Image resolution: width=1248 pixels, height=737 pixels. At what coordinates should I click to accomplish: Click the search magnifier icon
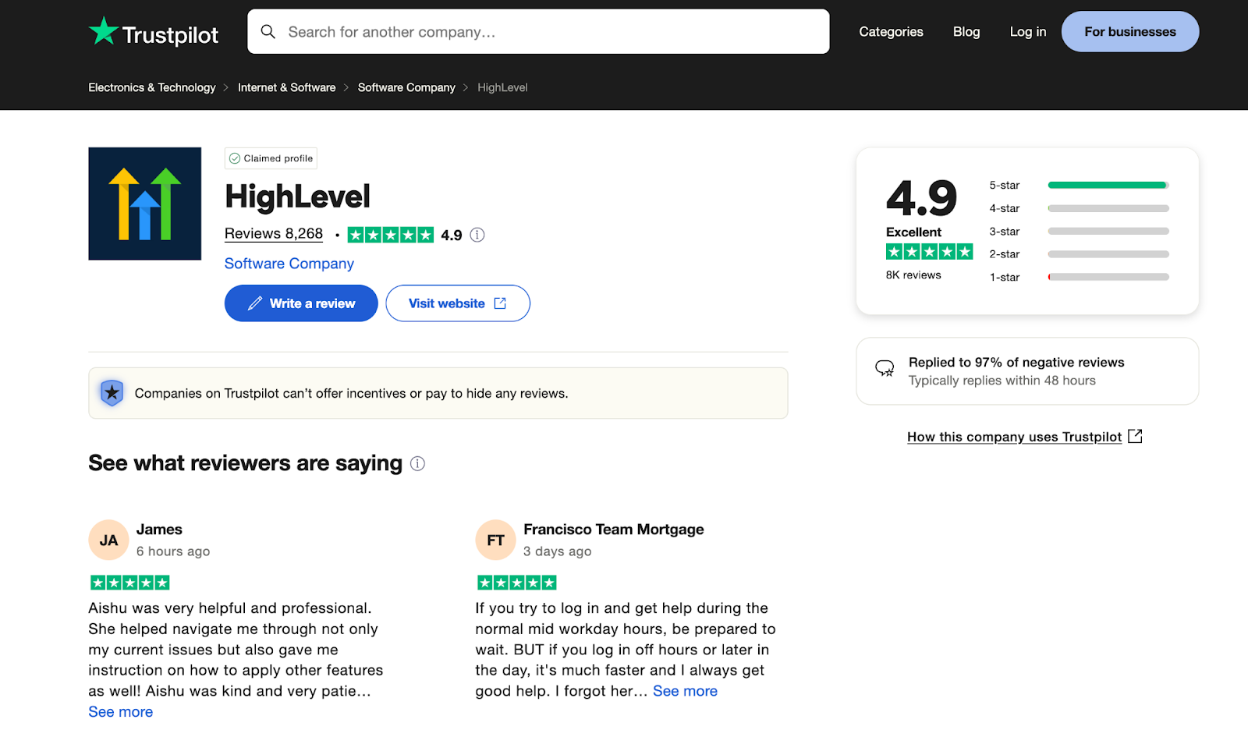268,32
